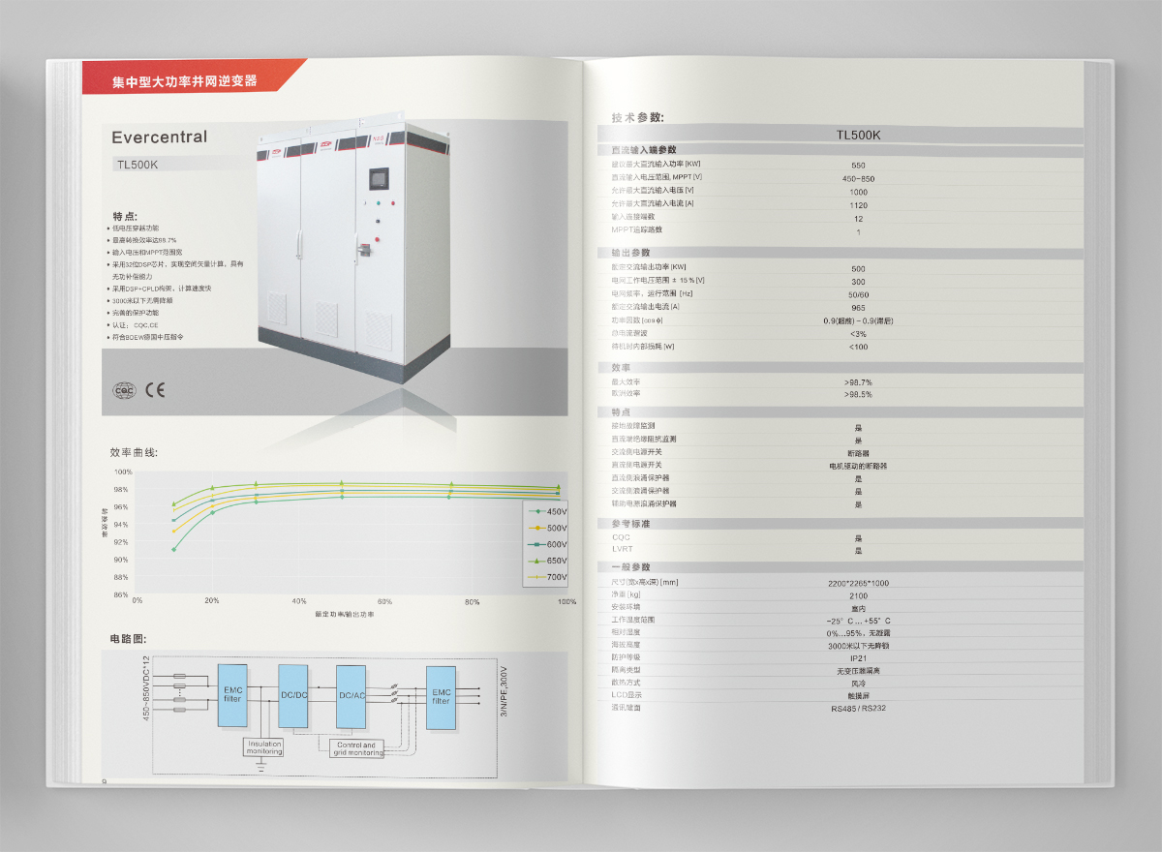Select the 700V legend entry

[x=546, y=577]
